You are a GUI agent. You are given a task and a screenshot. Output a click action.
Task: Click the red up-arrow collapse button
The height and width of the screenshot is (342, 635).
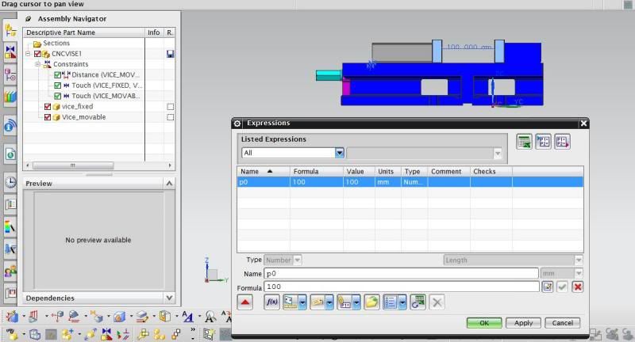pos(244,302)
